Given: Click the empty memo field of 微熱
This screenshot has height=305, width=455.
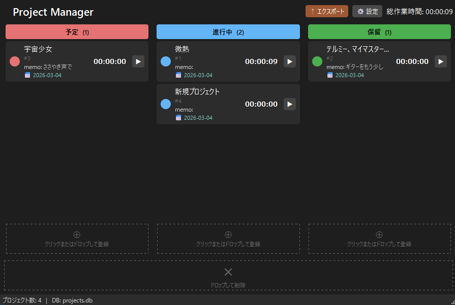Looking at the screenshot, I should pos(184,67).
